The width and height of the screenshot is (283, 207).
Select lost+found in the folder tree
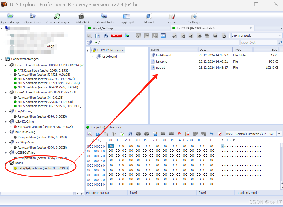tap(109, 56)
